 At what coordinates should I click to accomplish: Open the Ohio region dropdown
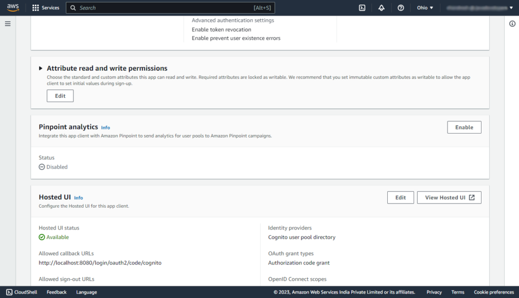click(425, 8)
